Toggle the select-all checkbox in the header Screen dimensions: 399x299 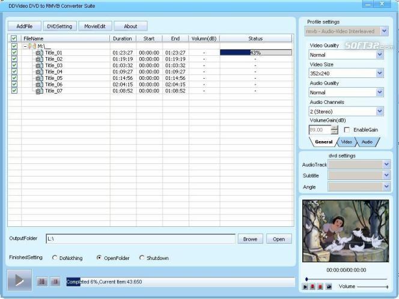tap(14, 38)
